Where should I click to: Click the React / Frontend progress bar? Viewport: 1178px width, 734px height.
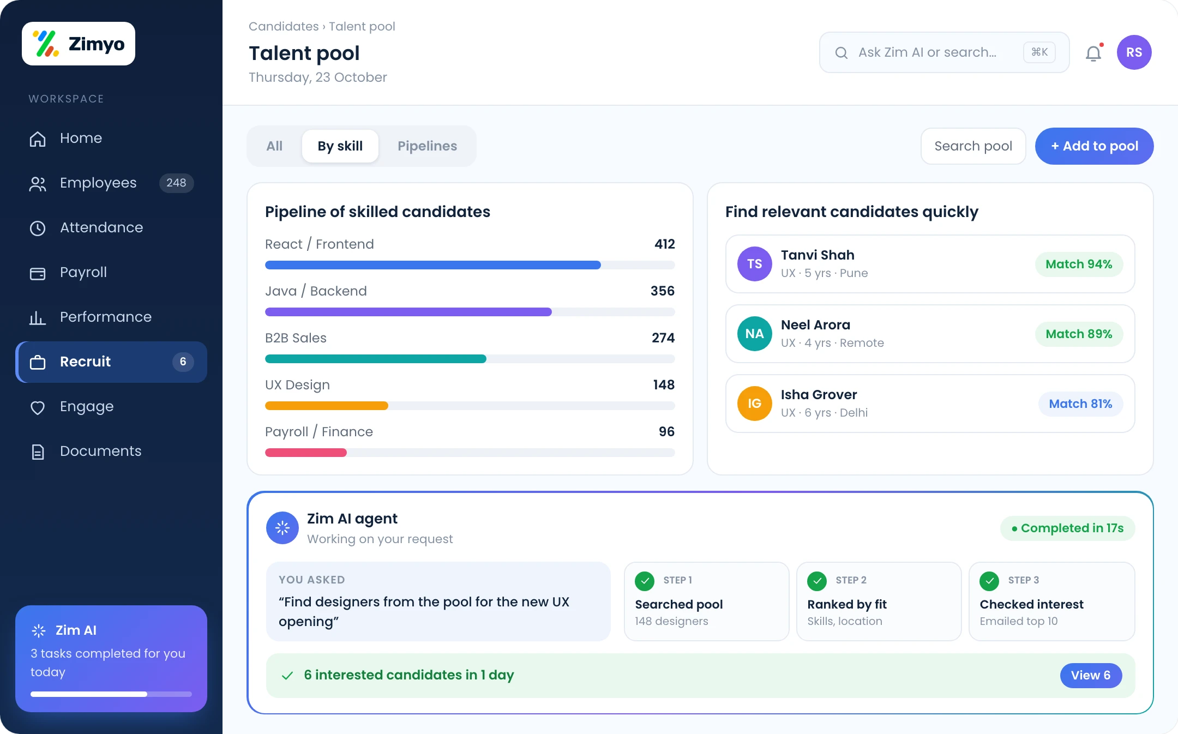coord(470,265)
